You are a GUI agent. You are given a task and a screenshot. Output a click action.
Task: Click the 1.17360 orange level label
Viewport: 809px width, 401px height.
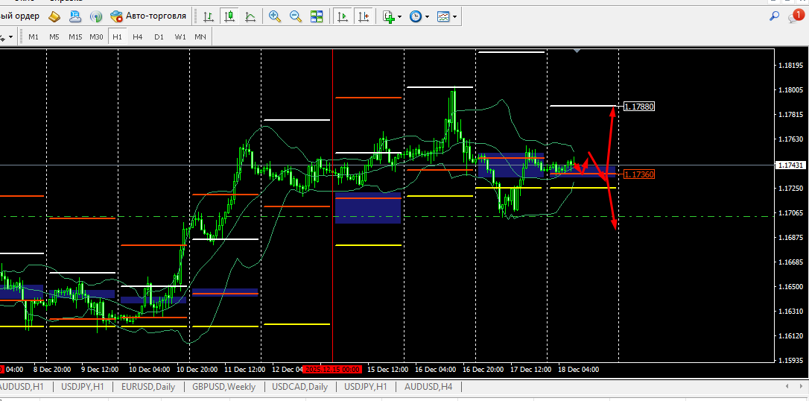(639, 174)
